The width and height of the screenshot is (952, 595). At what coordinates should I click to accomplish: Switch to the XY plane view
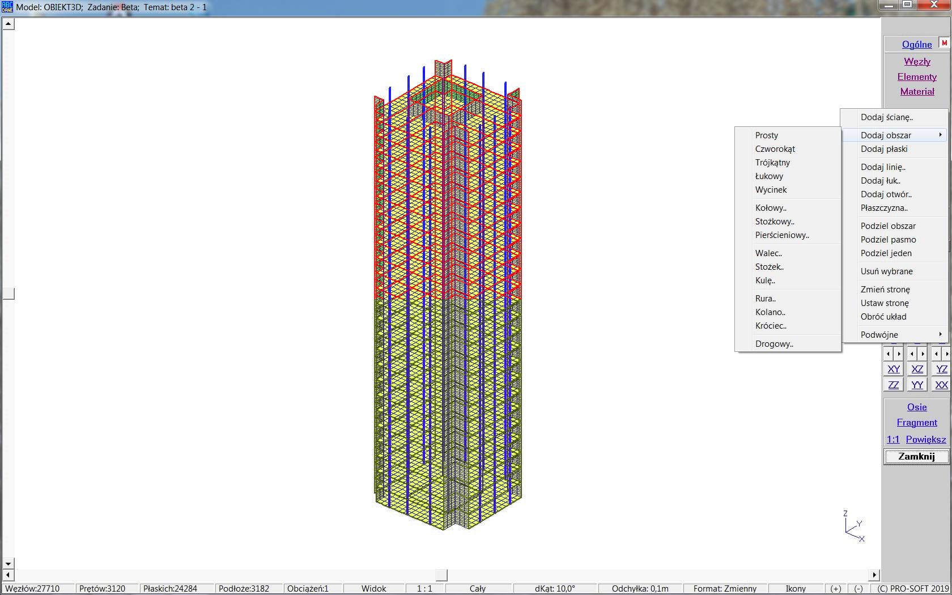coord(894,369)
